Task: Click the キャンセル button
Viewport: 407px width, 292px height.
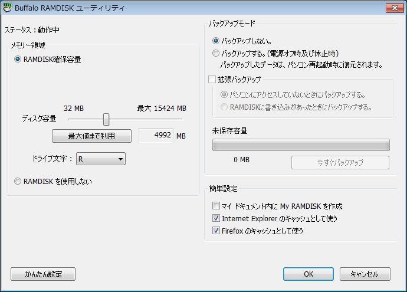Action: point(365,274)
